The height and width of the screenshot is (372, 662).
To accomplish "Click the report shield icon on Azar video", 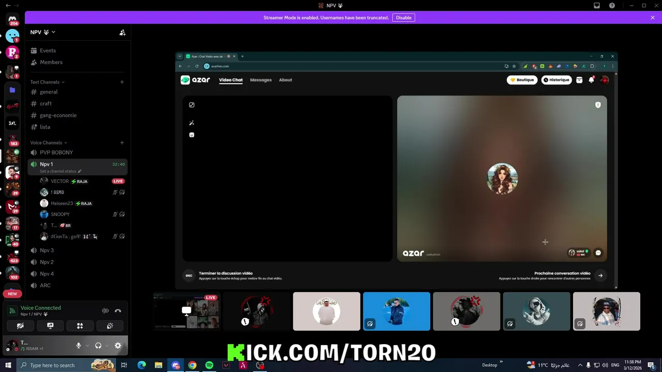I will point(598,105).
